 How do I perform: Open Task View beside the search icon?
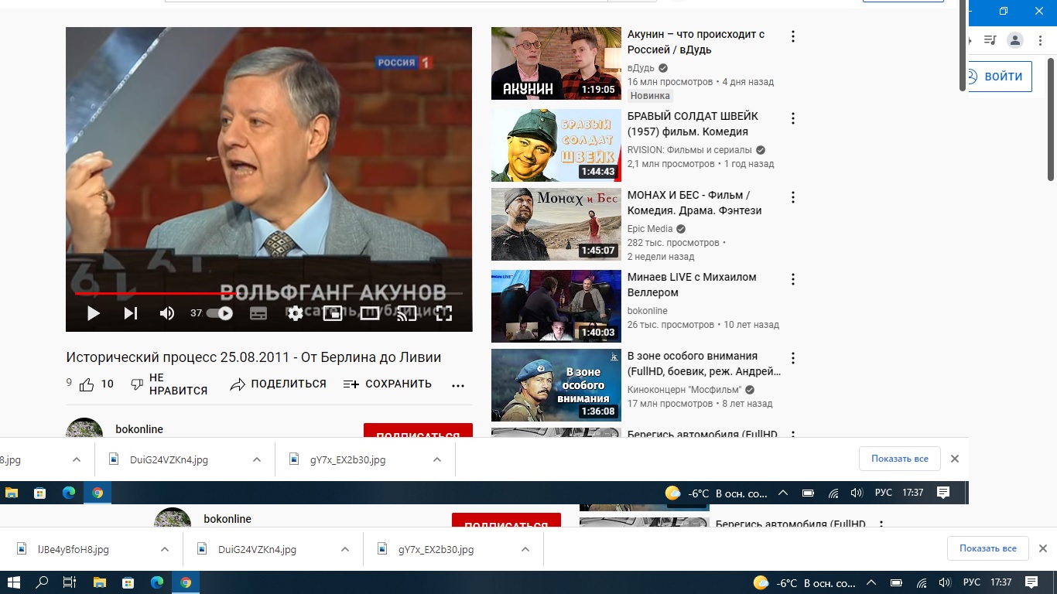70,582
